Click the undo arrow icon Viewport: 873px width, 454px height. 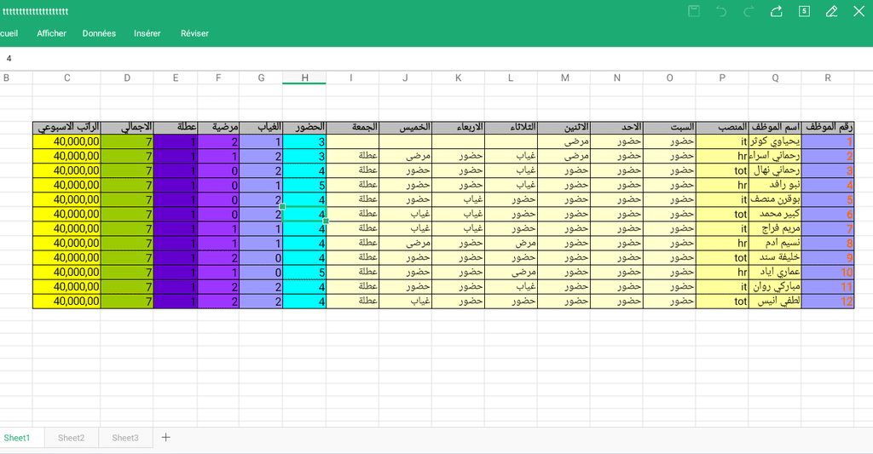tap(721, 11)
